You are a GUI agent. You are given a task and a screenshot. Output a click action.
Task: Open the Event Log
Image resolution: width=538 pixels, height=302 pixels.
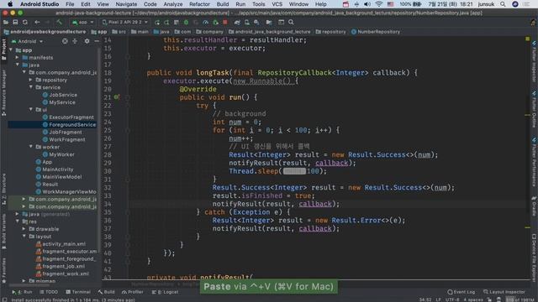pyautogui.click(x=462, y=292)
